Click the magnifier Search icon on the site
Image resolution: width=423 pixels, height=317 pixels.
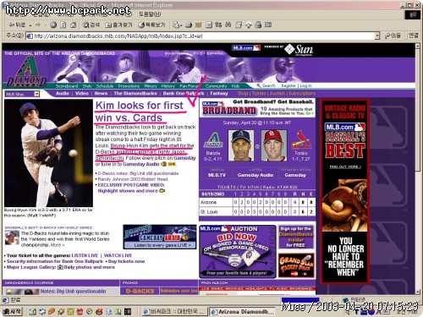tap(259, 85)
